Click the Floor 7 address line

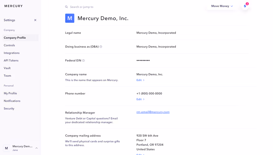pyautogui.click(x=141, y=140)
